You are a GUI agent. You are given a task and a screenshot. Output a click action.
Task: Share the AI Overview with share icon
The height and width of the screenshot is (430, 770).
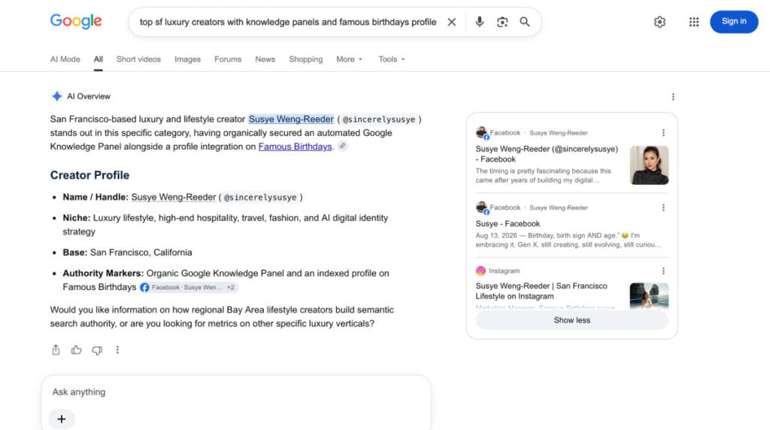tap(56, 350)
